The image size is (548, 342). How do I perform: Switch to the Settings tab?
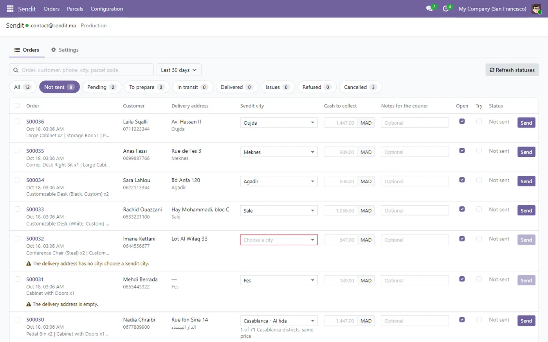point(65,50)
